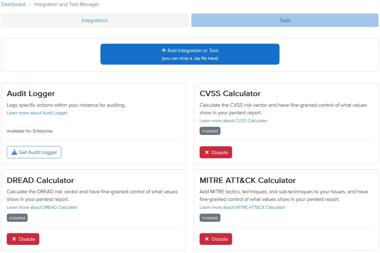This screenshot has height=253, width=380.
Task: Click the X icon on CVSS Calculator Disable
Action: pos(207,152)
